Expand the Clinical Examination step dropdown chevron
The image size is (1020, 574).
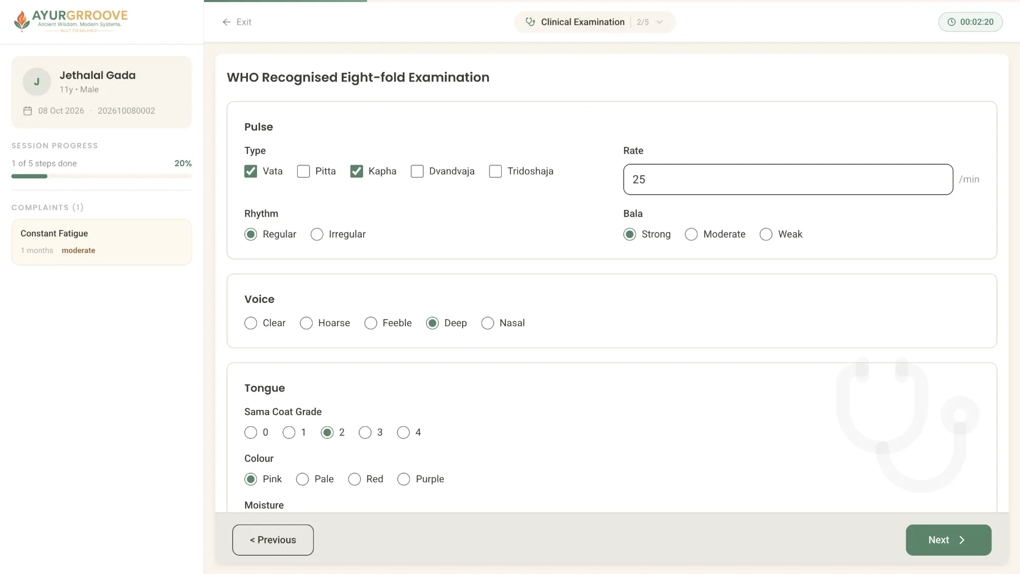tap(659, 22)
